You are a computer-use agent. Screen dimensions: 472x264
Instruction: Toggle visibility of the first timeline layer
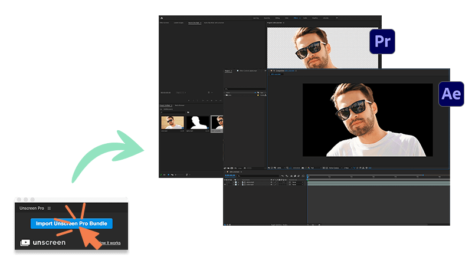226,183
